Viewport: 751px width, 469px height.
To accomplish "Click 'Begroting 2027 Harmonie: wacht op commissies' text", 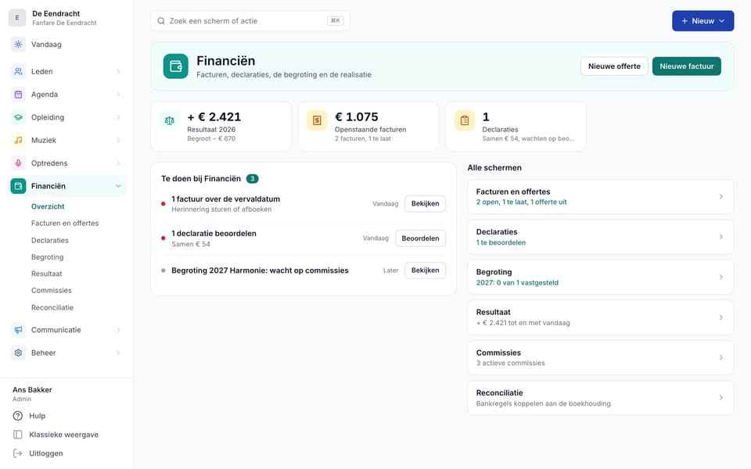I will [x=260, y=270].
